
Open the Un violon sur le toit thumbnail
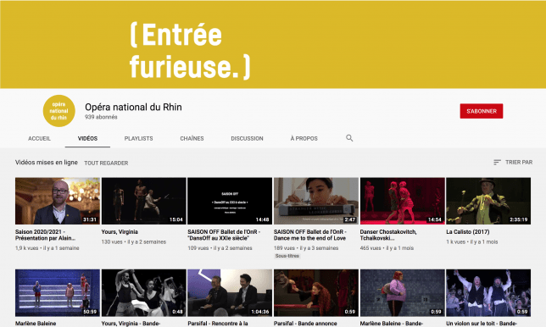point(488,292)
